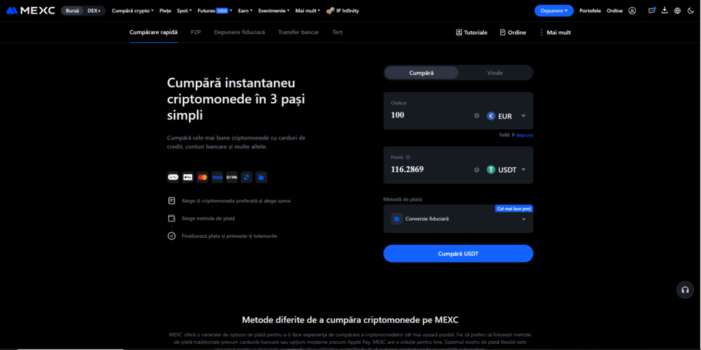
Task: Expand the Cumpără crypto menu
Action: [132, 11]
